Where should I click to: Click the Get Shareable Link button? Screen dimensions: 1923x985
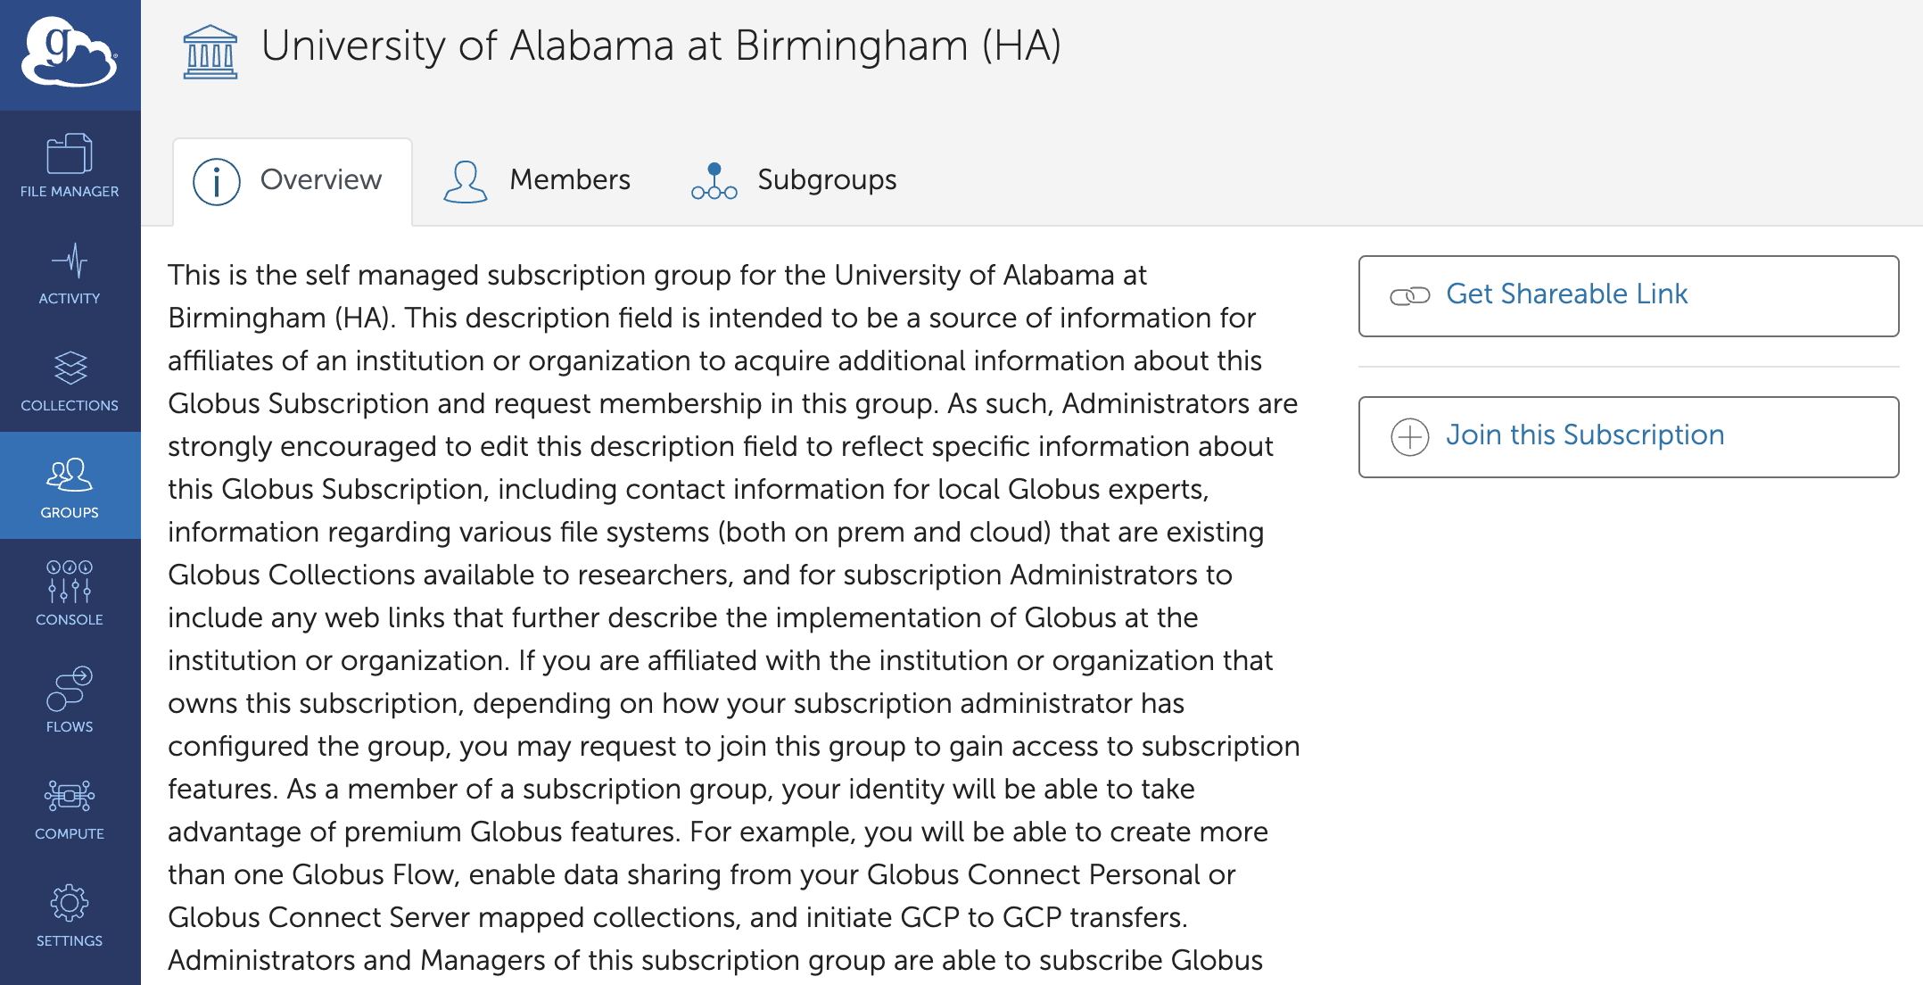[x=1628, y=295]
